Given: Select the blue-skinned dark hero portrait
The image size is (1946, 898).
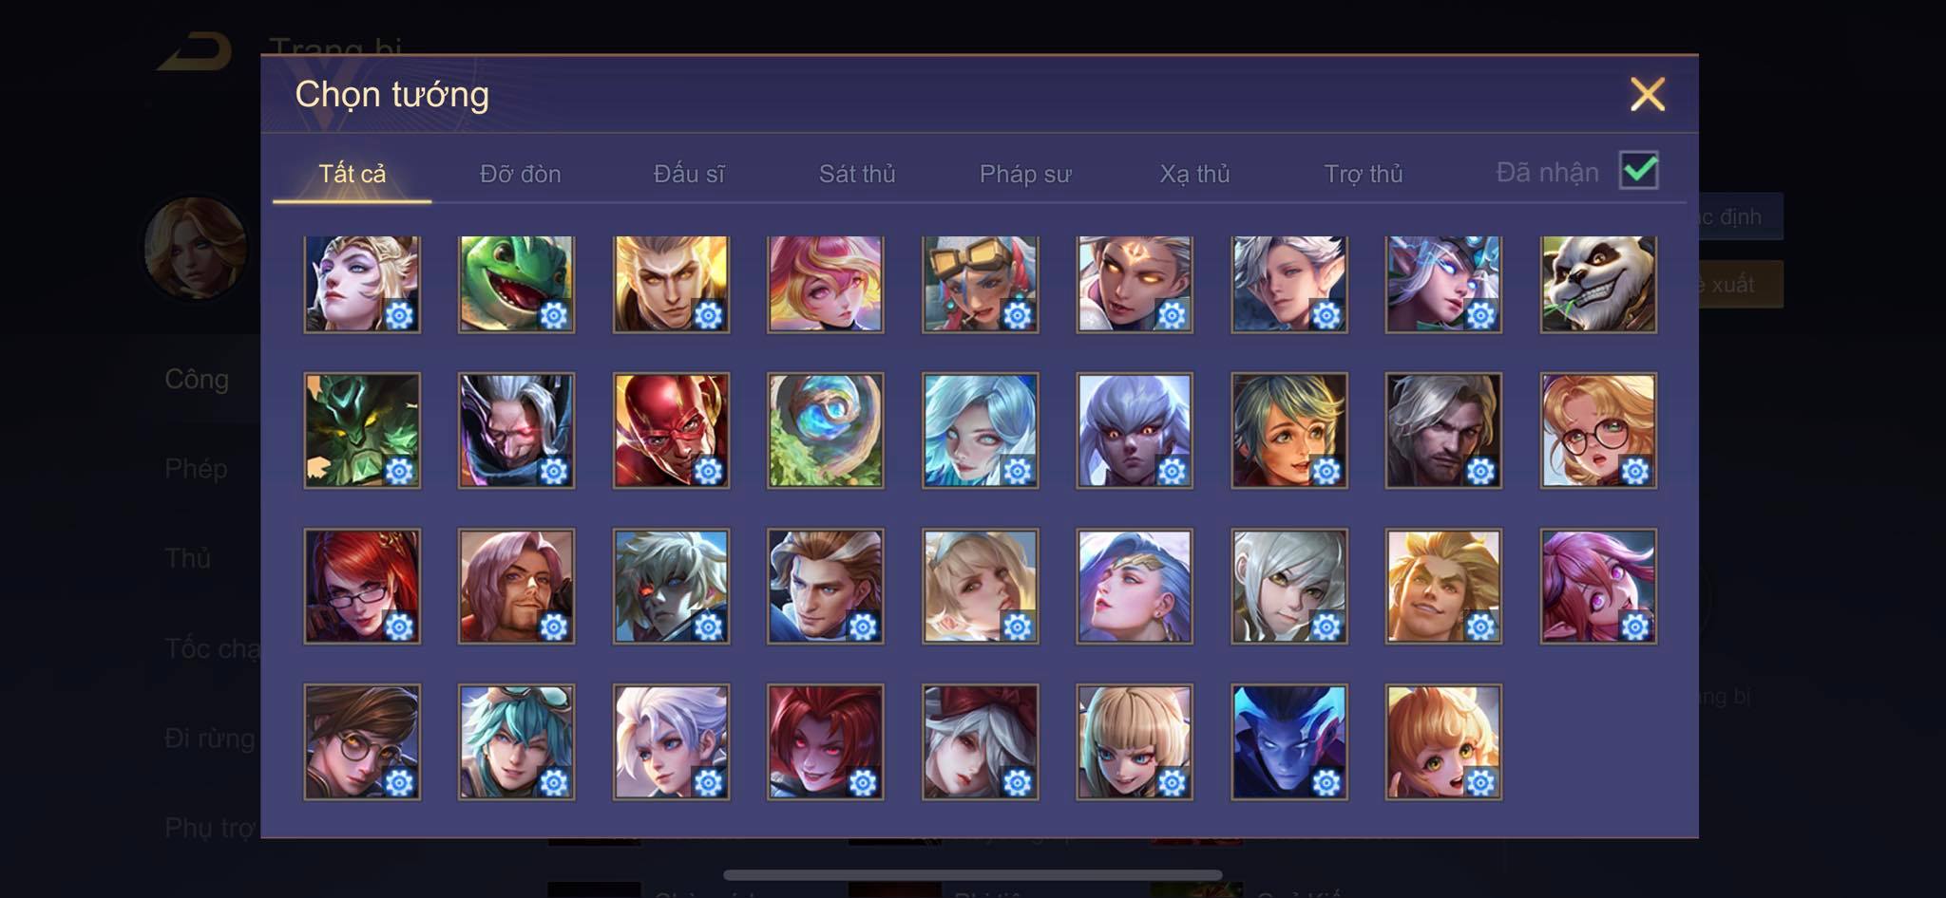Looking at the screenshot, I should (1289, 742).
